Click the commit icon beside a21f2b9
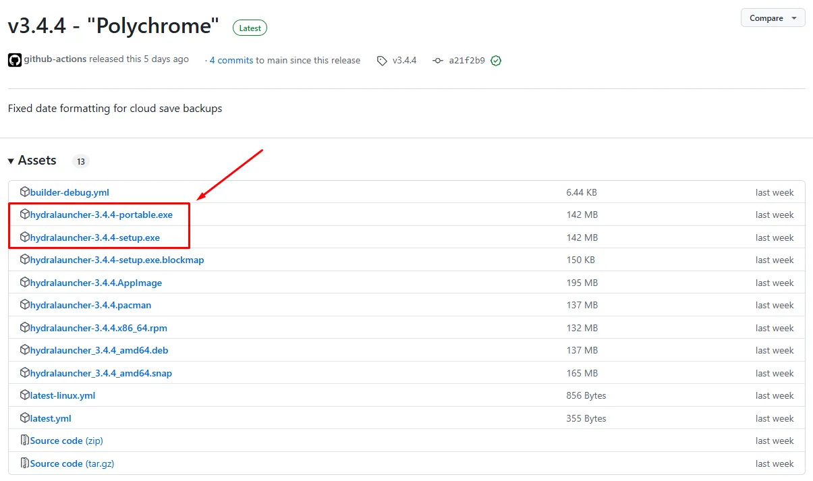Viewport: 813px width, 481px height. click(438, 61)
